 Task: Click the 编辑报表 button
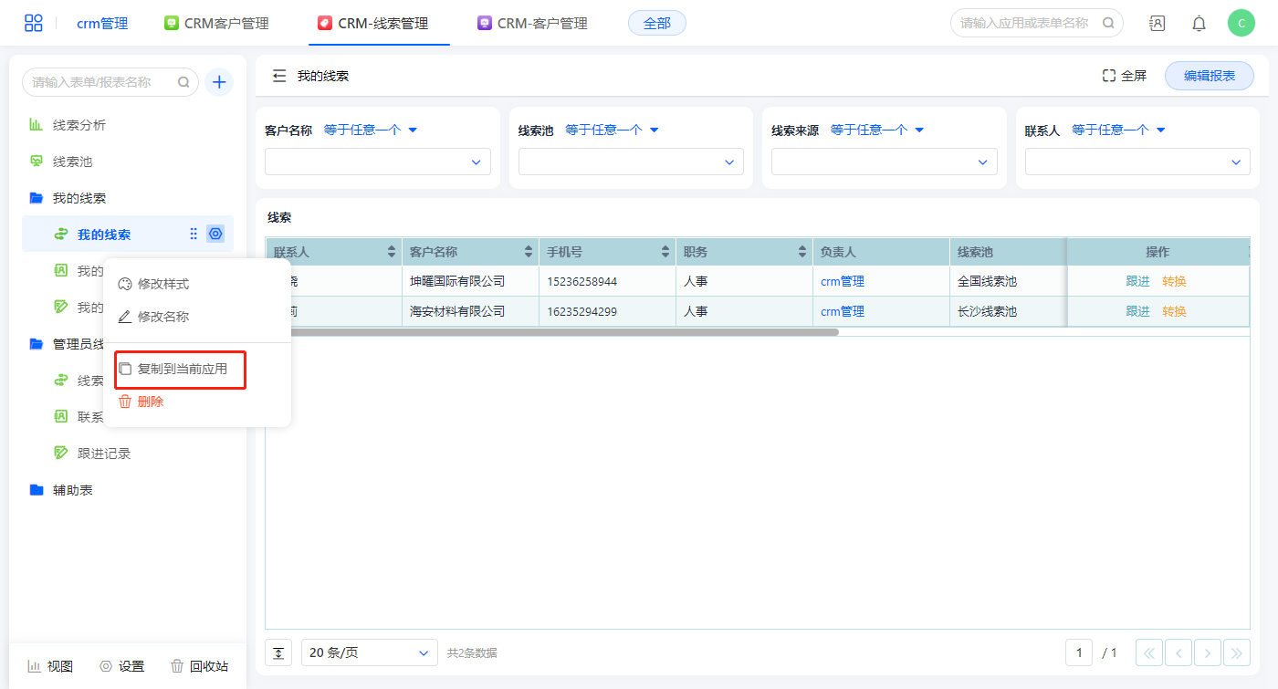click(1209, 77)
